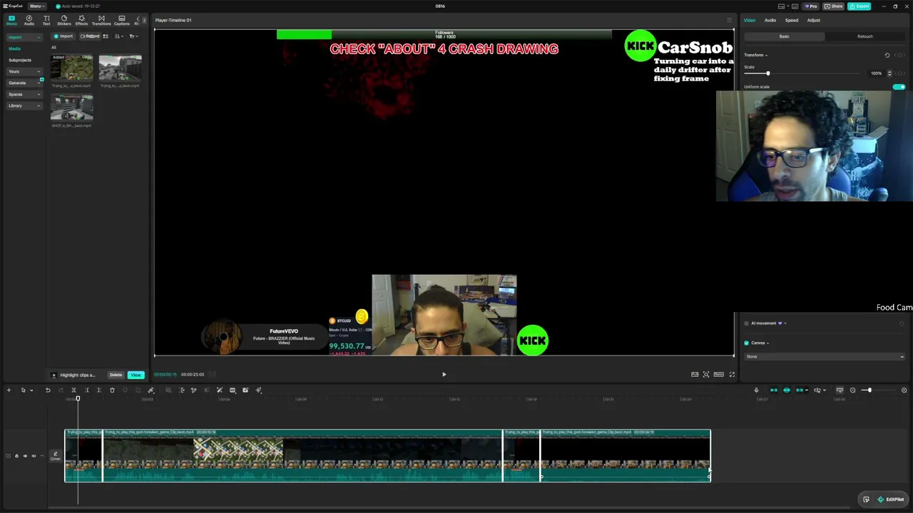
Task: Open the track more options dots
Action: point(42,456)
